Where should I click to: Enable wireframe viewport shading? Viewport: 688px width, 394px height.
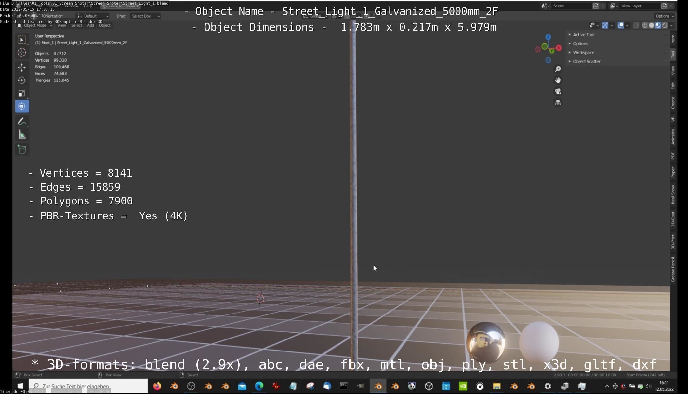(x=645, y=25)
